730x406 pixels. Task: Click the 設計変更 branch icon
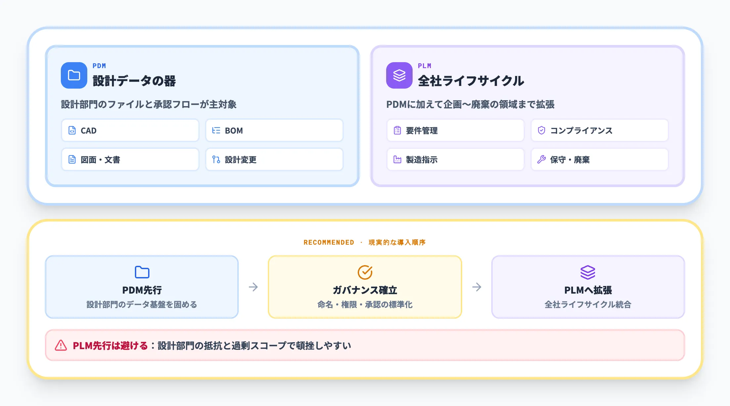click(x=217, y=159)
